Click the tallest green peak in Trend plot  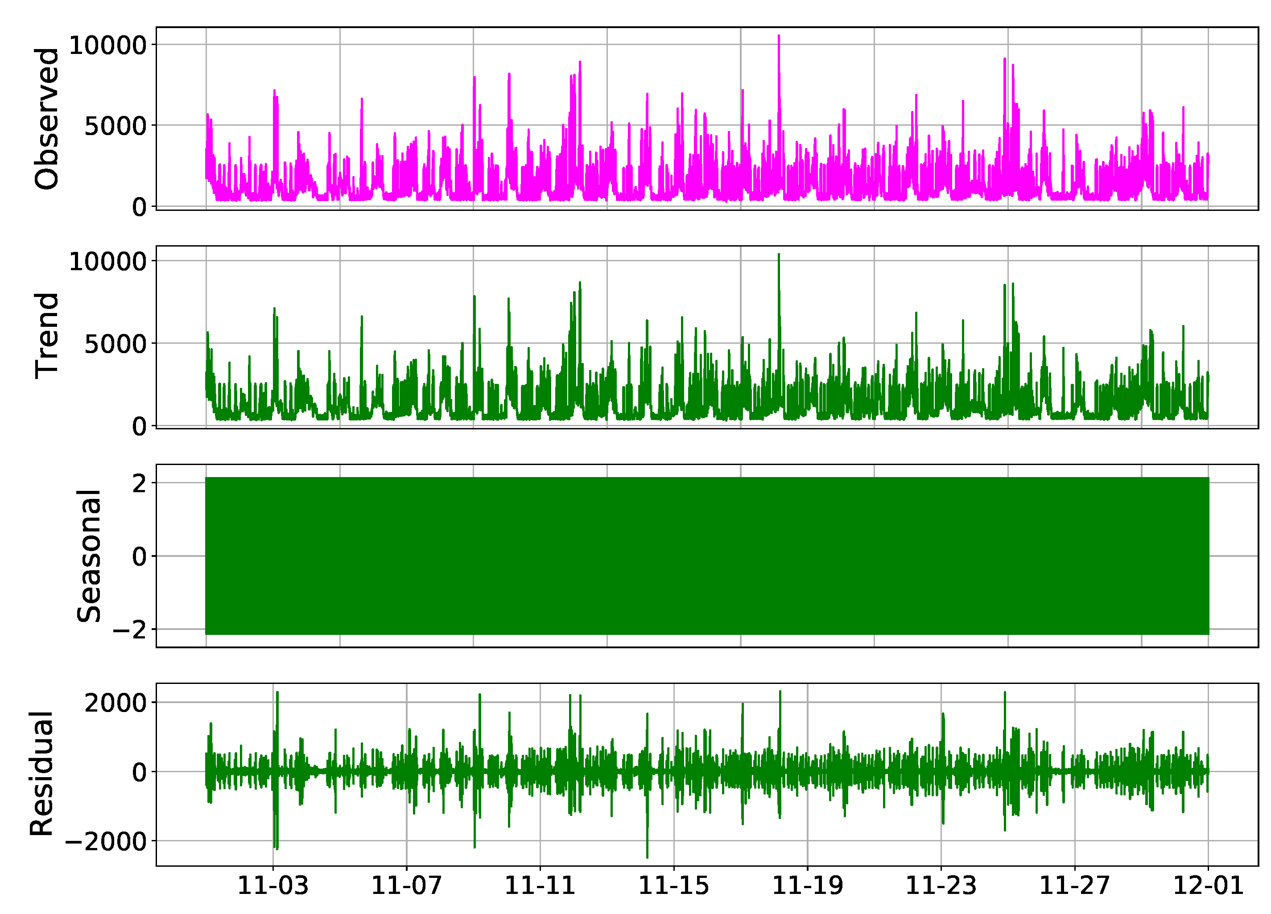point(779,256)
